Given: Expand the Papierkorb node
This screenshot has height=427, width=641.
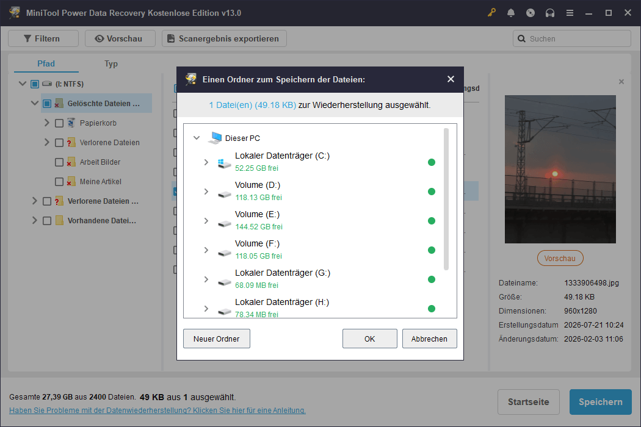Looking at the screenshot, I should pos(46,123).
